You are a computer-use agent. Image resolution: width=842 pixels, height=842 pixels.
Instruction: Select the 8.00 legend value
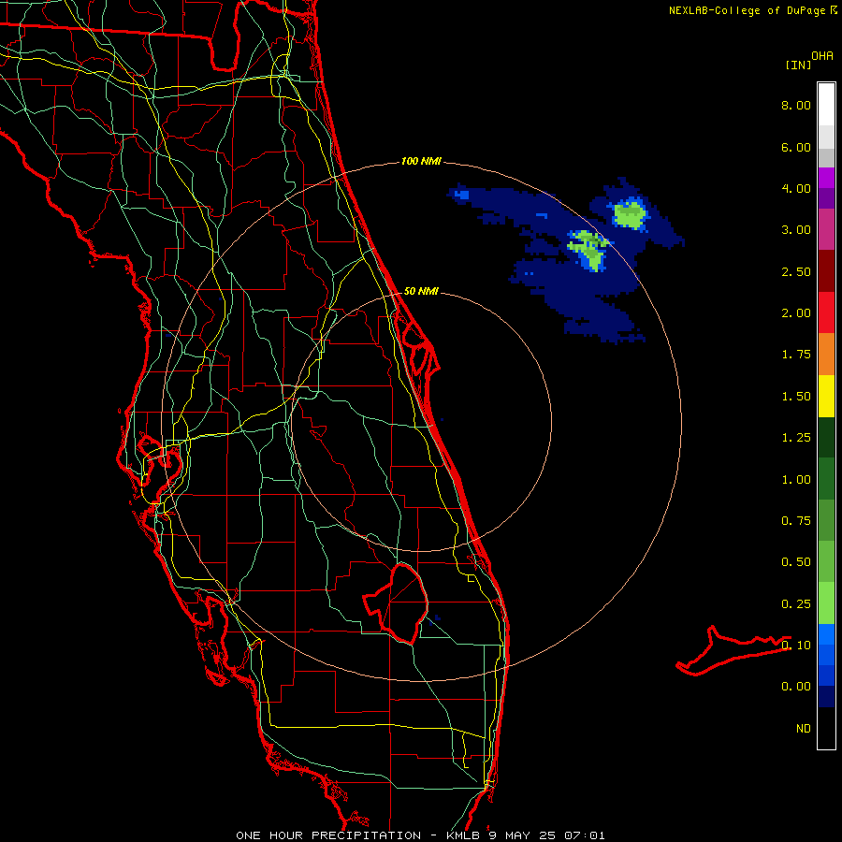[x=796, y=105]
